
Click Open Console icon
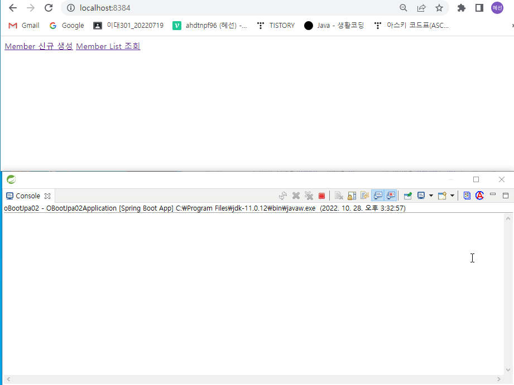tap(442, 196)
